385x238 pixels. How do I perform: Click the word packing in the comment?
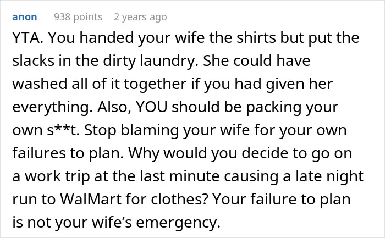tap(273, 107)
